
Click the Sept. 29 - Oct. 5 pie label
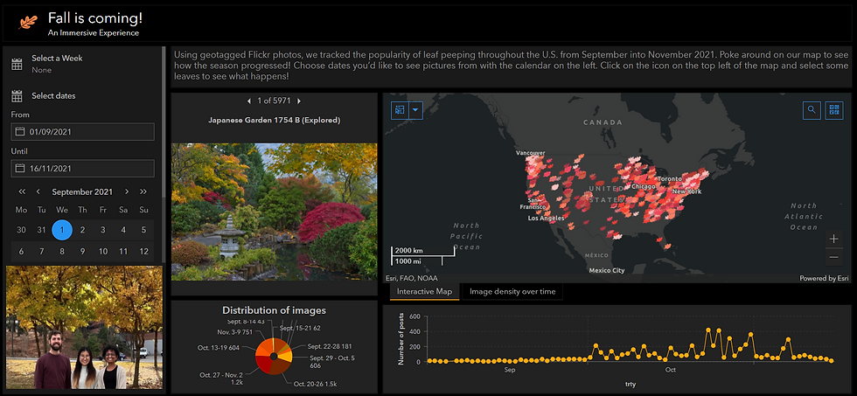[x=332, y=362]
